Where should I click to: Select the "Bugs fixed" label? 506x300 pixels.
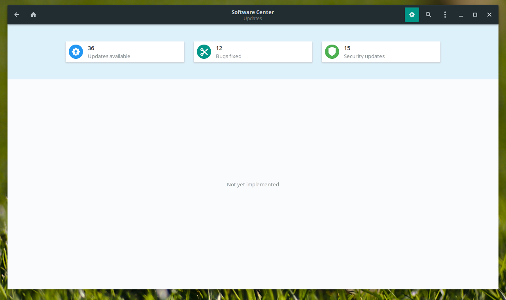[228, 56]
